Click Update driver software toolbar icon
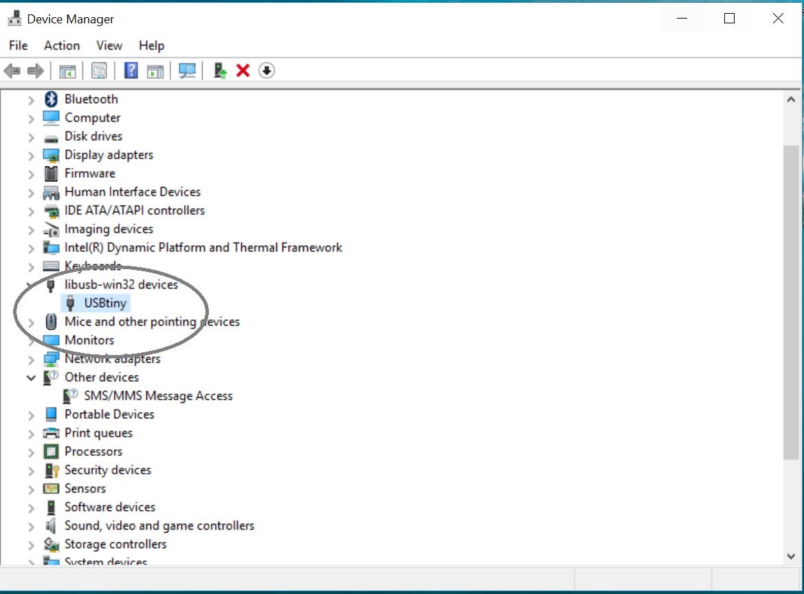804x594 pixels. [220, 71]
